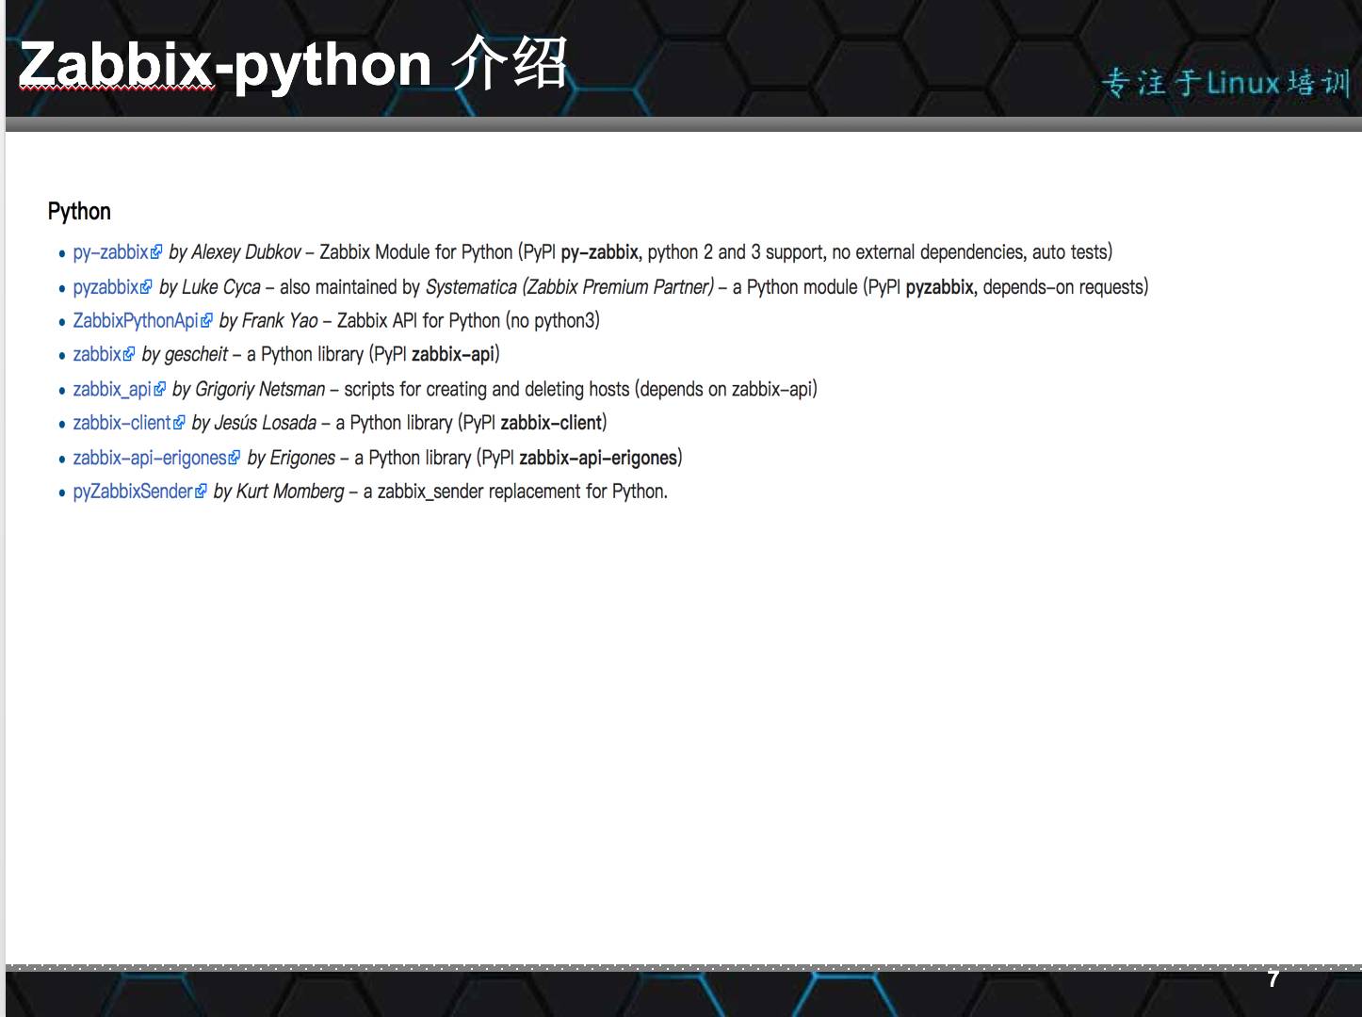Open the zabbix-client link

[122, 423]
